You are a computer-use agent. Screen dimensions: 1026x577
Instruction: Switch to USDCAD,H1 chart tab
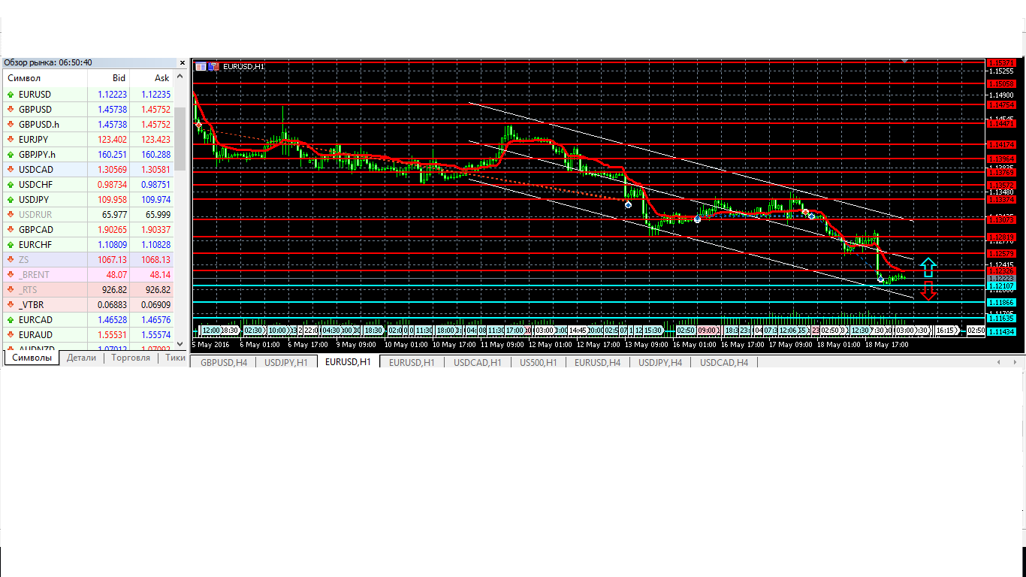click(x=477, y=362)
